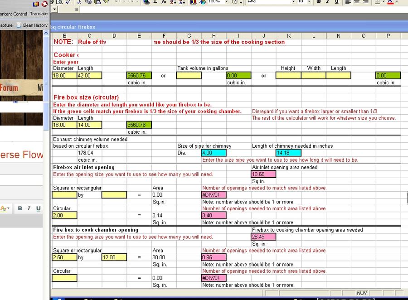The width and height of the screenshot is (408, 300).
Task: Toggle Italic in the forum editor toolbar
Action: pos(29,208)
